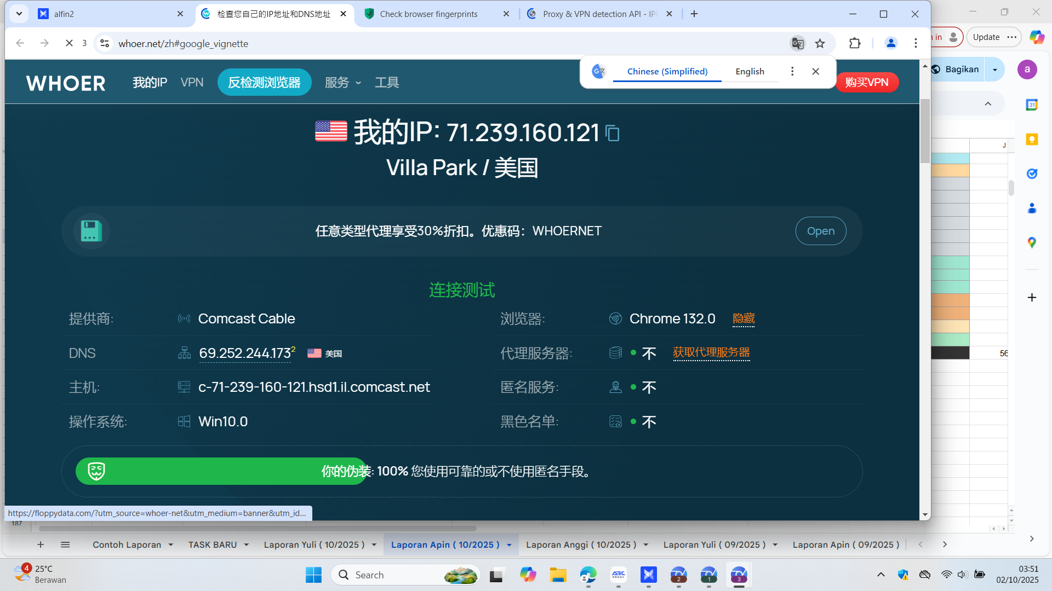Open Laporan Apin (10/2025) sheet dropdown arrow
The image size is (1052, 591).
click(509, 545)
